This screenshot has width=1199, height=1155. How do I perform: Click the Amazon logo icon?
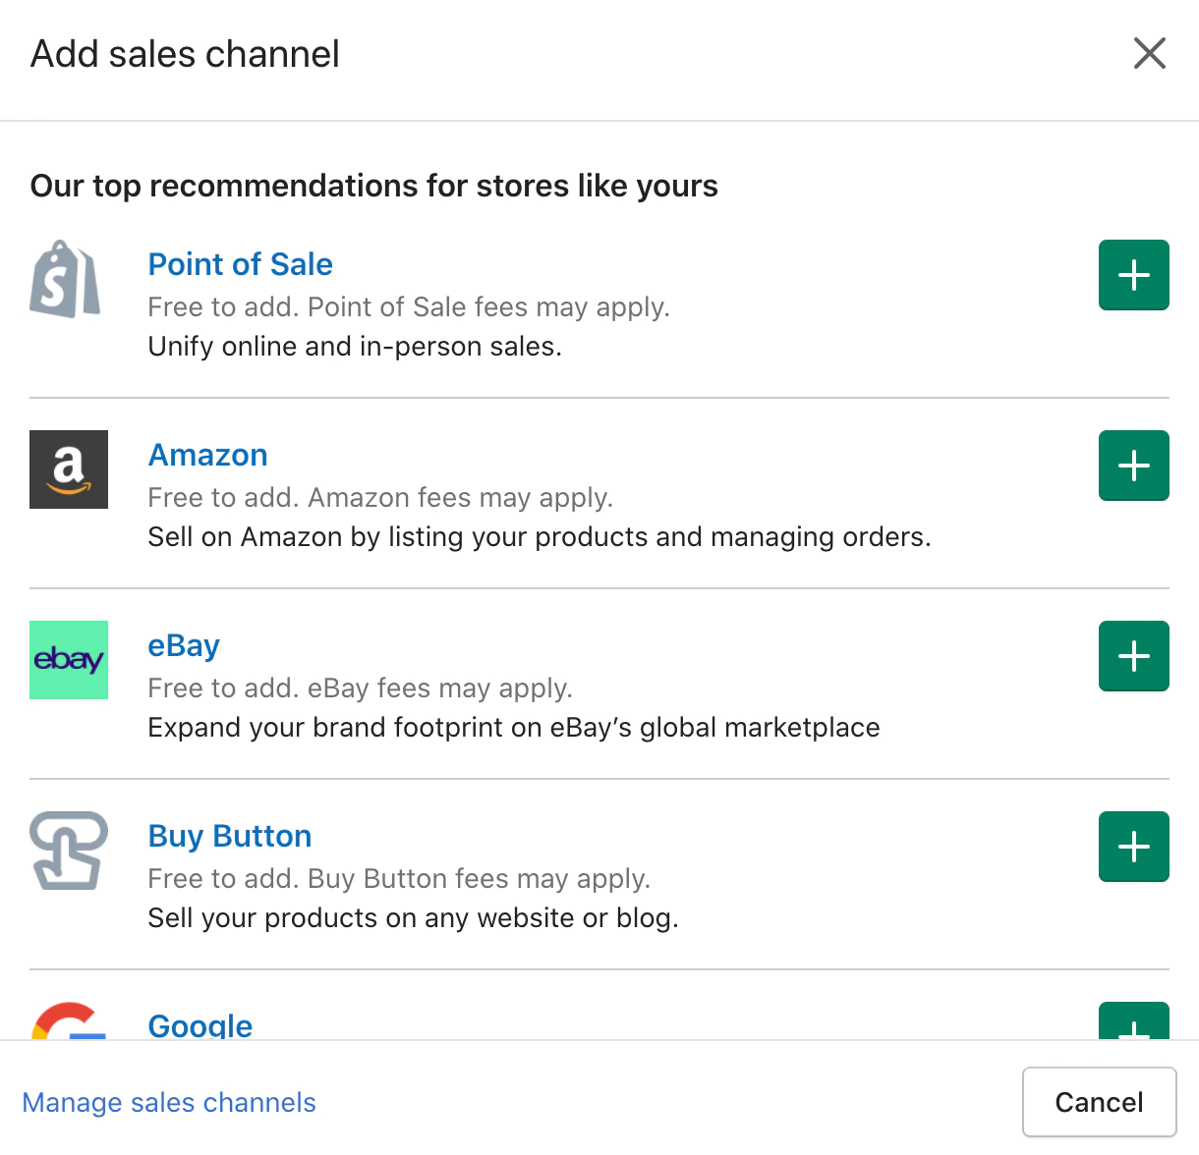69,469
